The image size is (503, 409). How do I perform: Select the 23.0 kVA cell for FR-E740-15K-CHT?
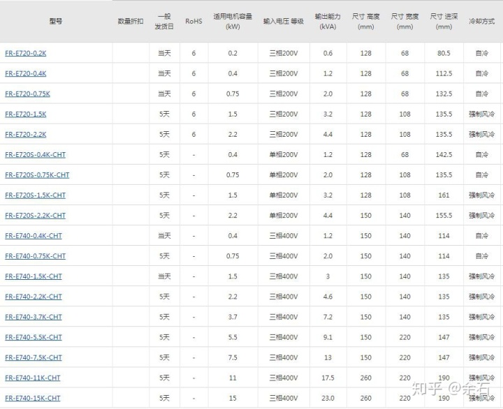click(x=328, y=398)
